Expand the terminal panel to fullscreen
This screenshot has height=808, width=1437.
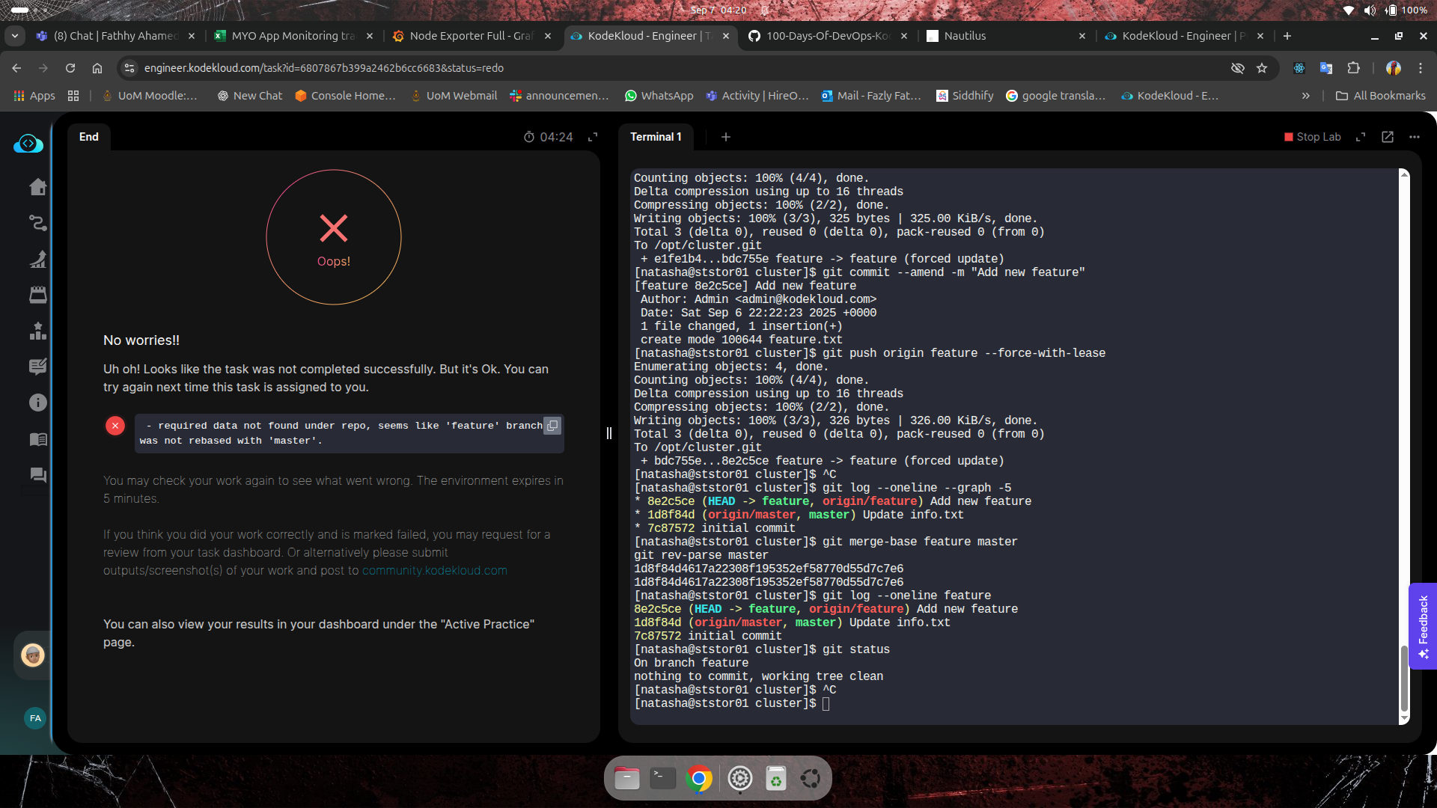(1361, 137)
